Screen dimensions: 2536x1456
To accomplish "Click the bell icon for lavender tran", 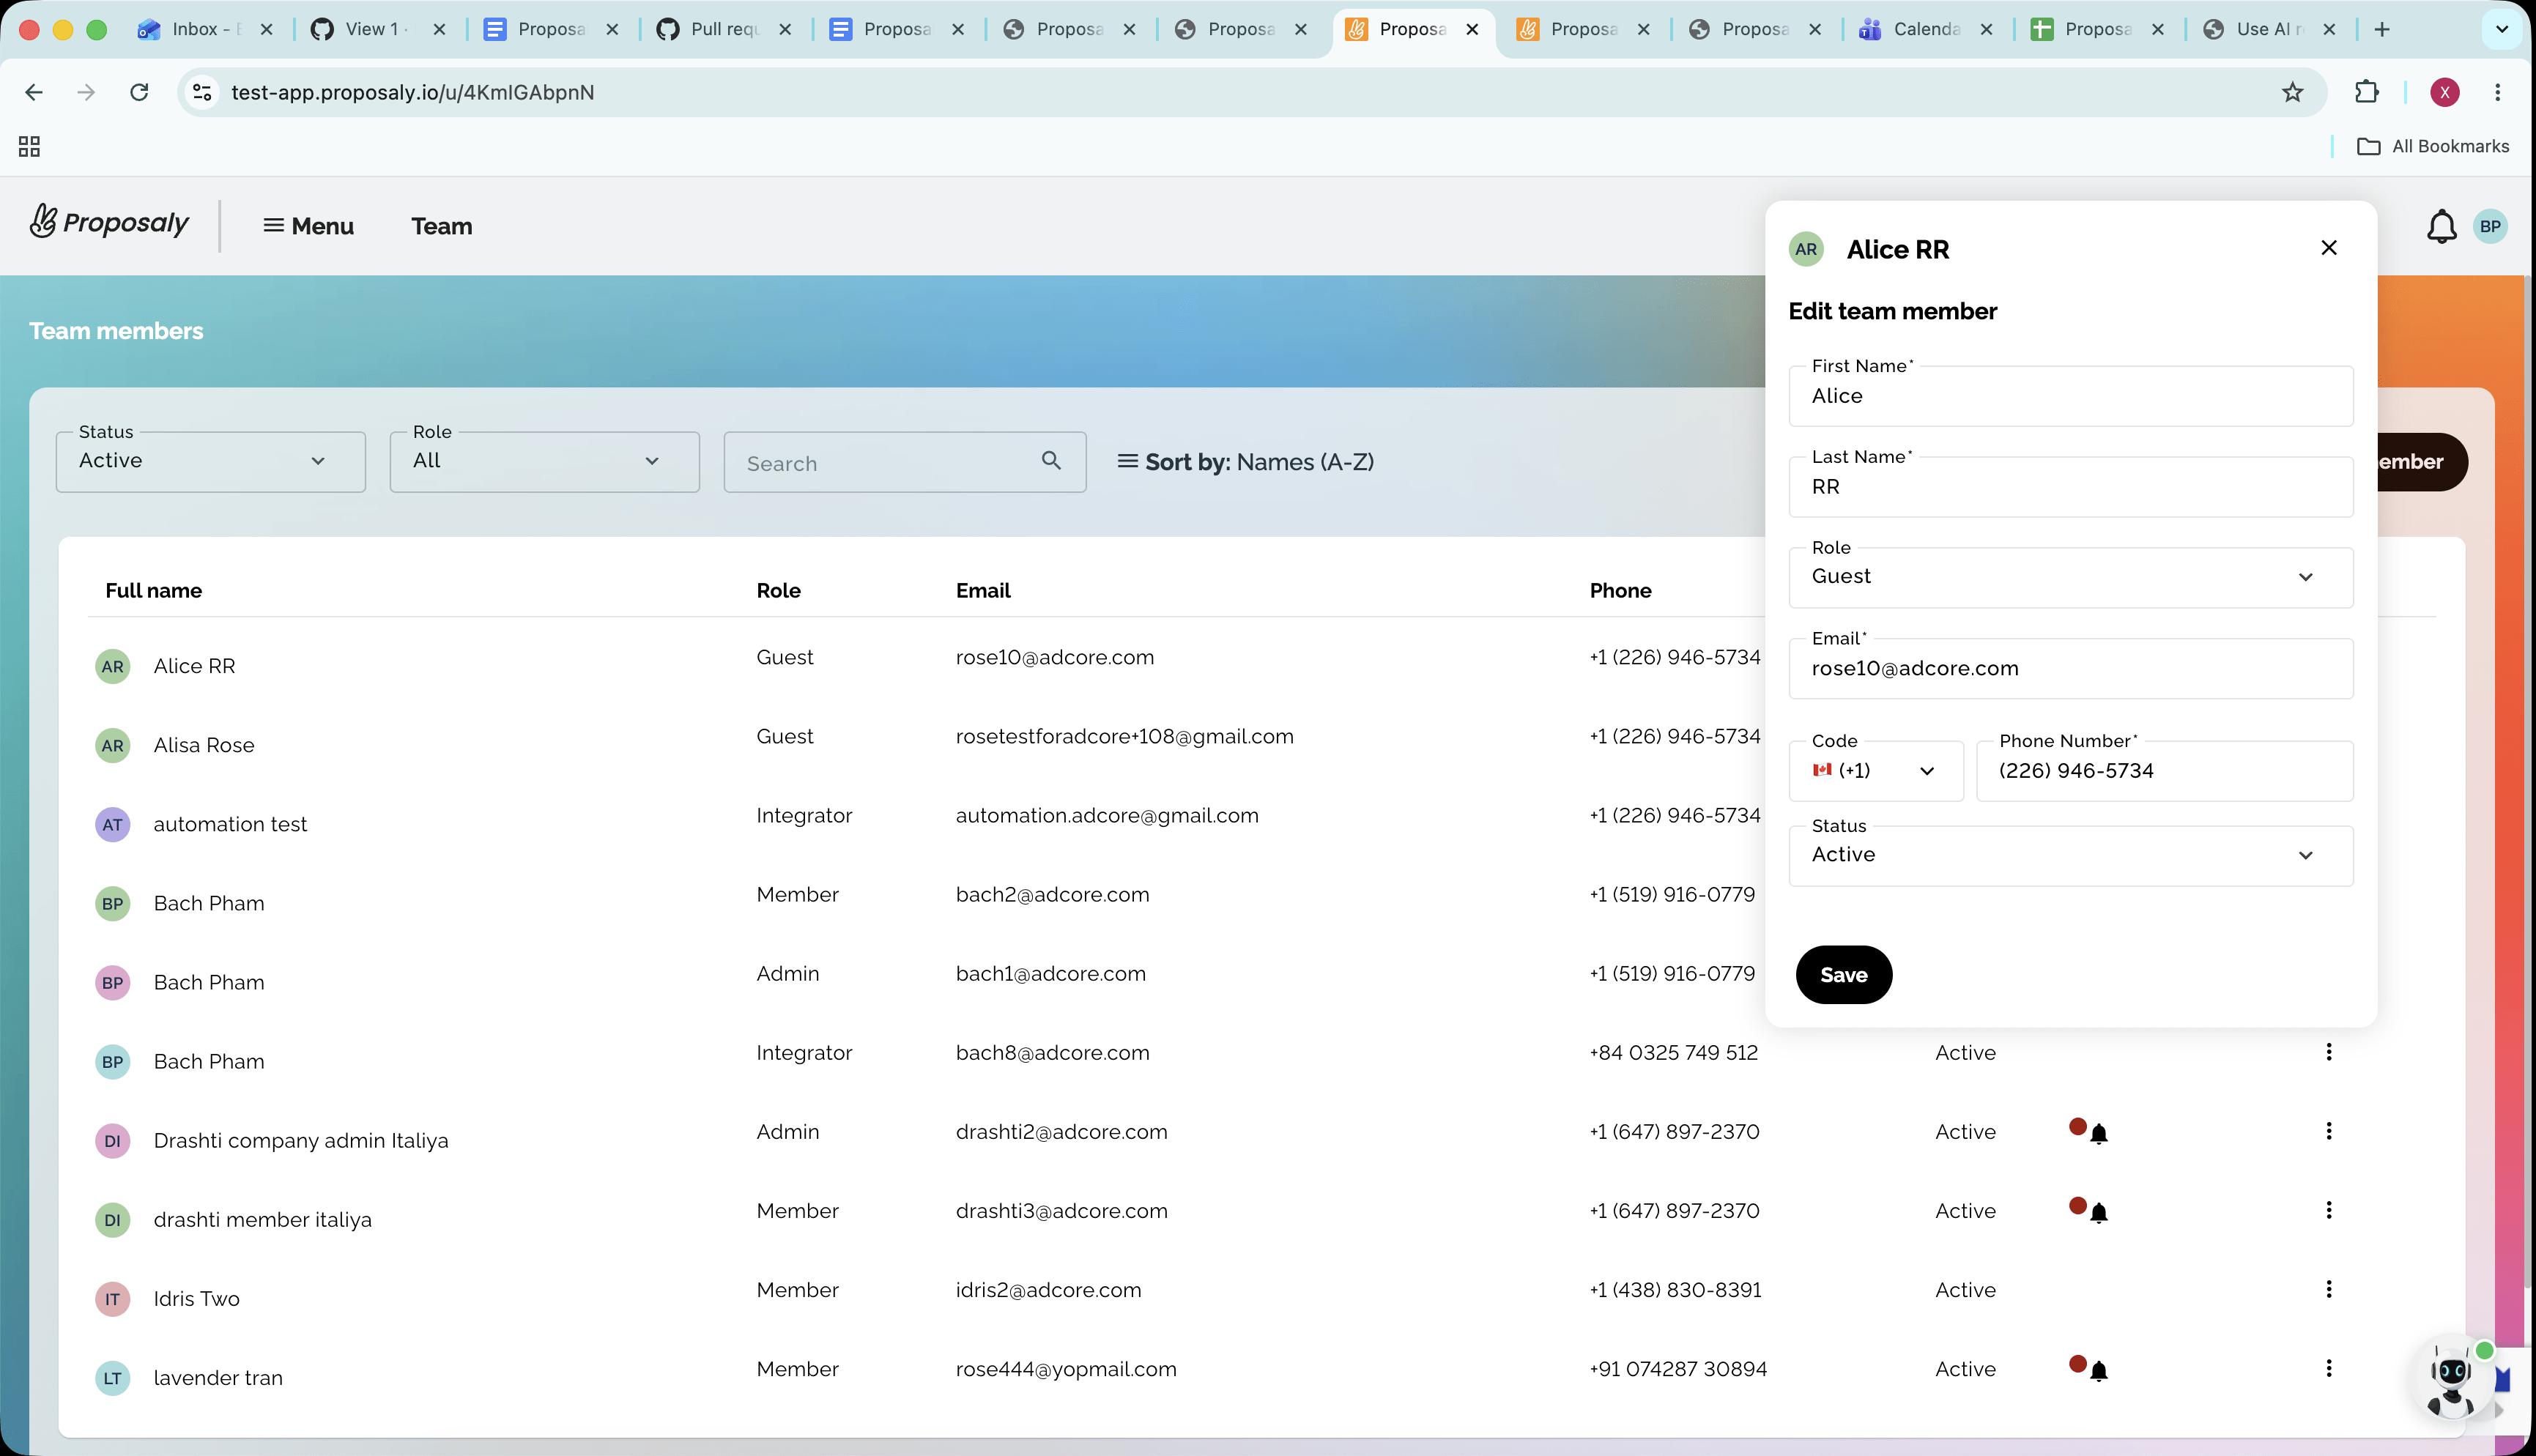I will (2099, 1370).
